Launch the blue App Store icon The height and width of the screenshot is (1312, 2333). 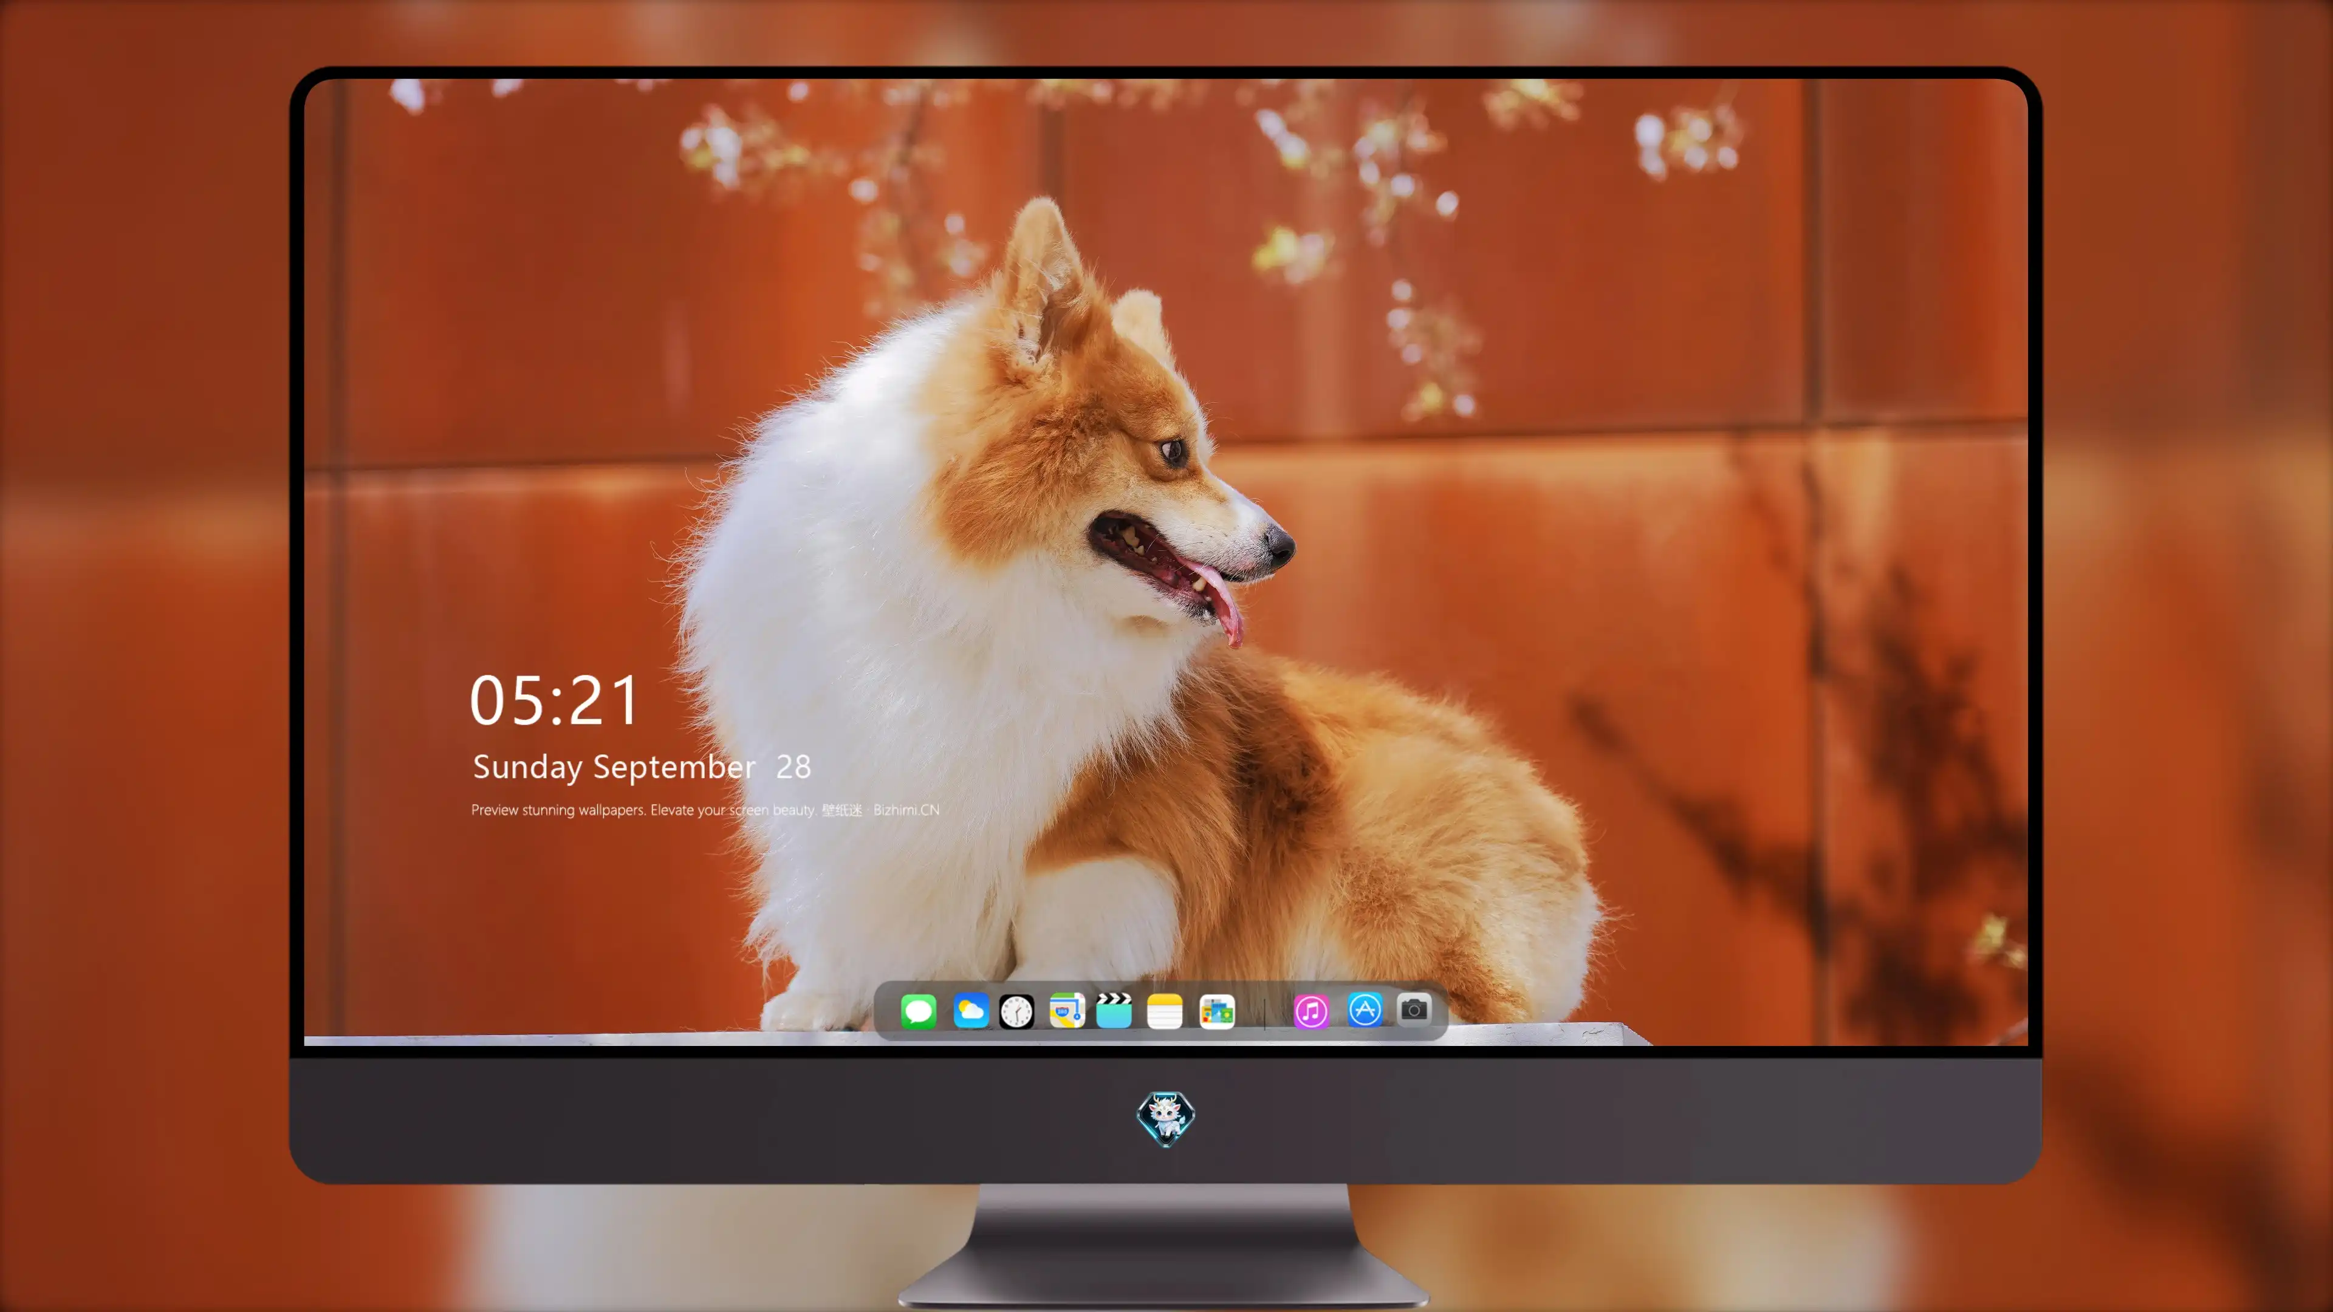[1365, 1010]
